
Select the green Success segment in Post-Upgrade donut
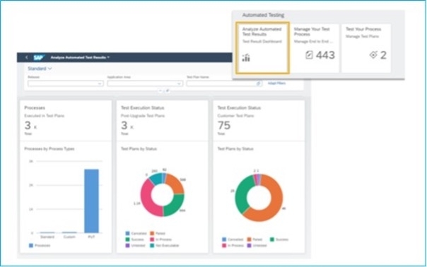coord(175,206)
